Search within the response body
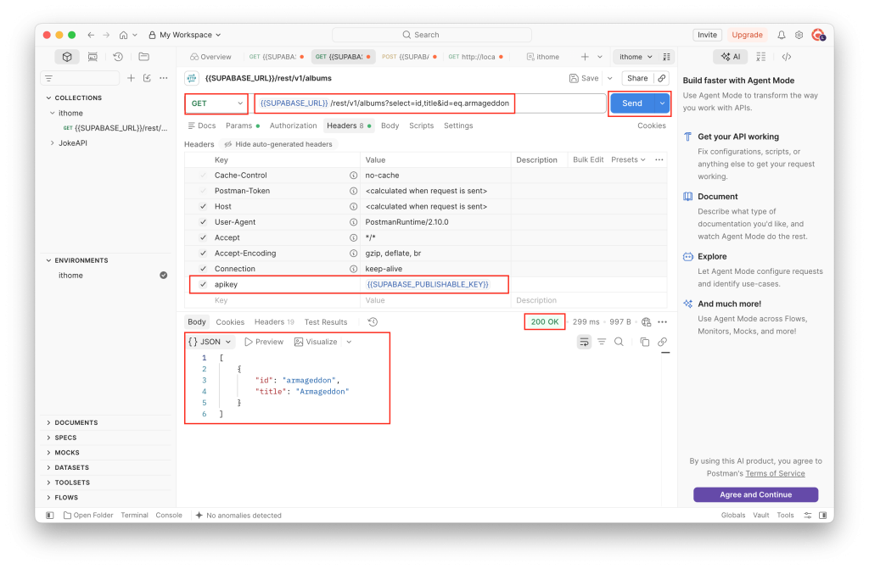This screenshot has height=569, width=869. 619,342
